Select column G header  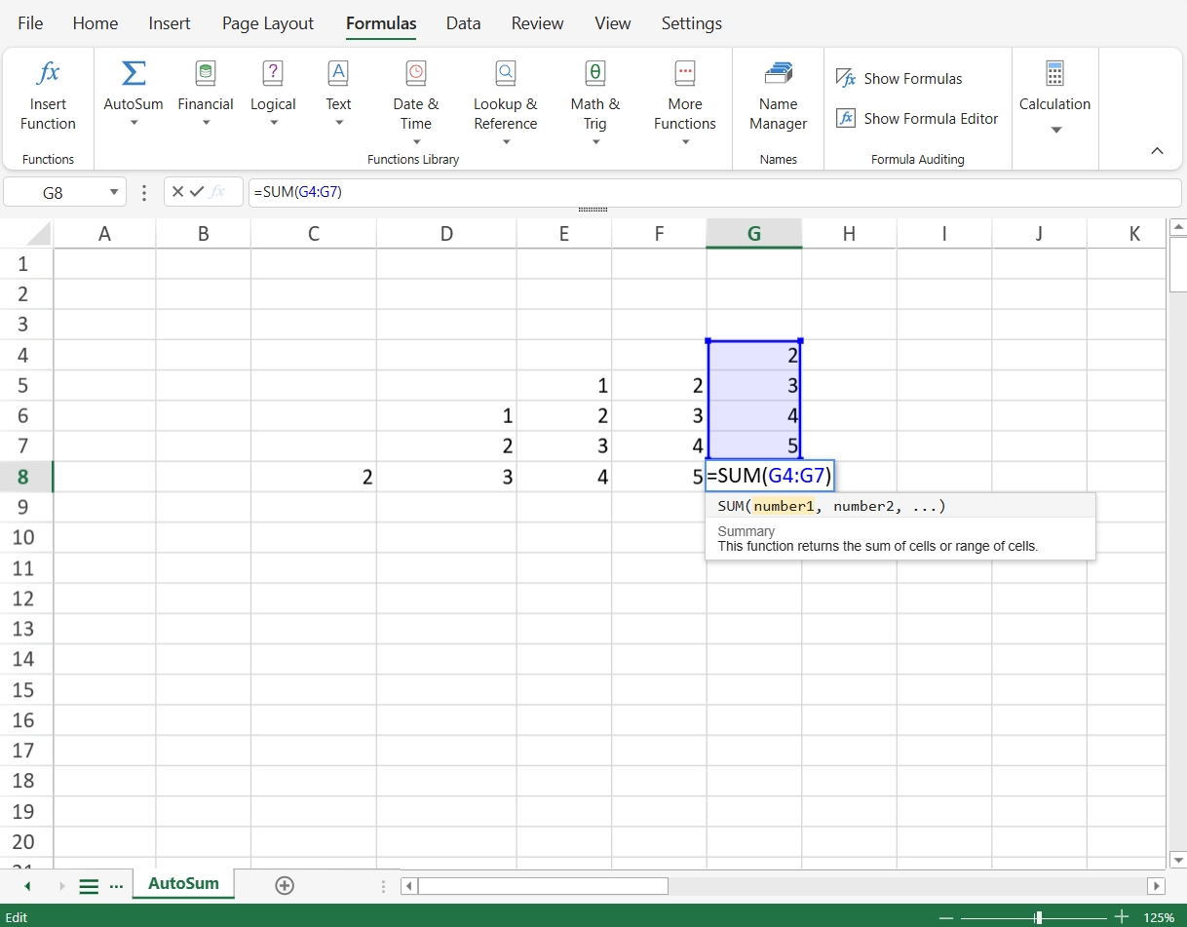(x=753, y=234)
